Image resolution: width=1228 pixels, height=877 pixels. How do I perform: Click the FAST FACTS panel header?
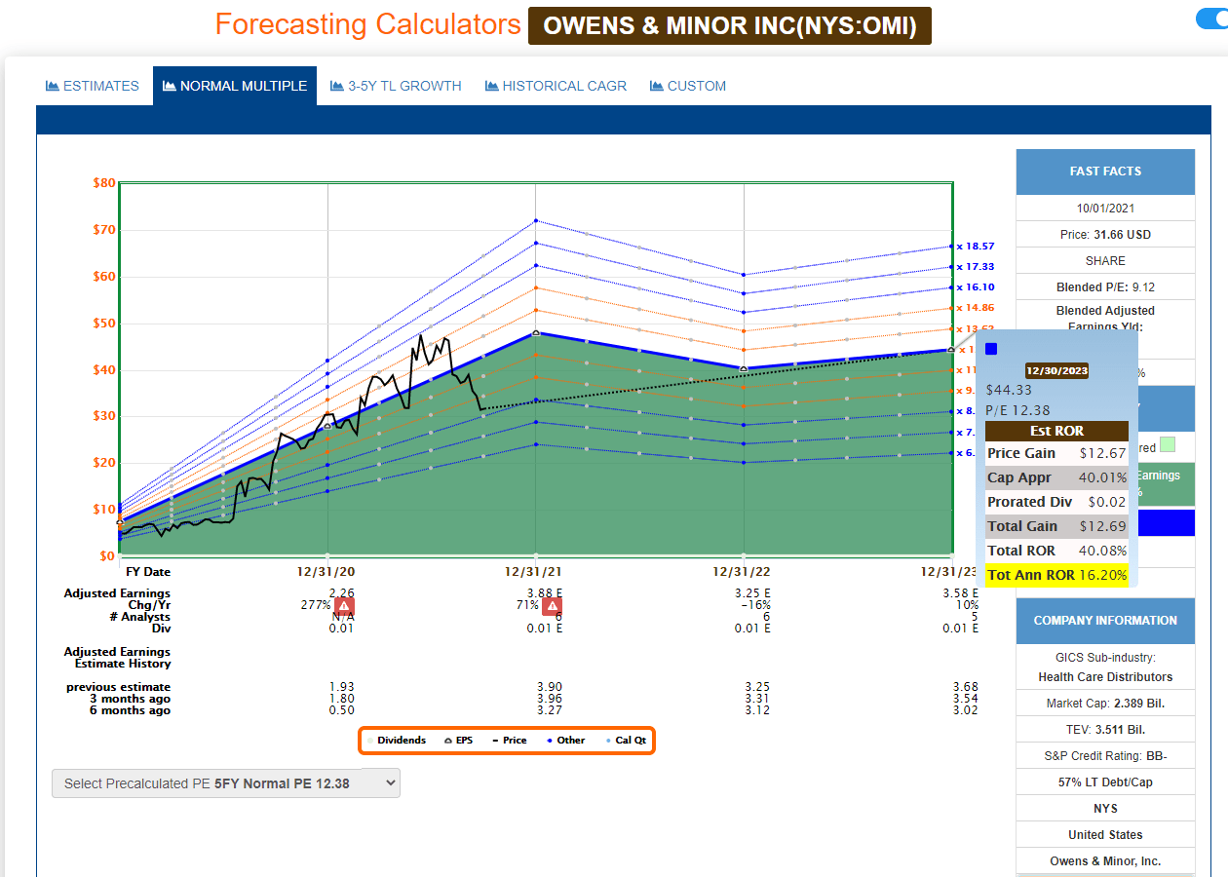1105,172
